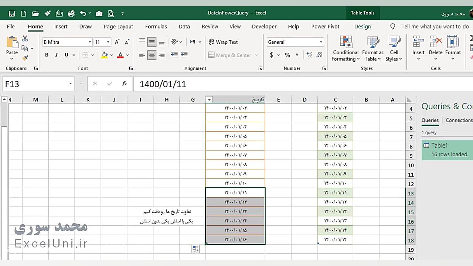Screen dimensions: 473x266
Task: Click the Insert Function fx icon
Action: (x=125, y=84)
